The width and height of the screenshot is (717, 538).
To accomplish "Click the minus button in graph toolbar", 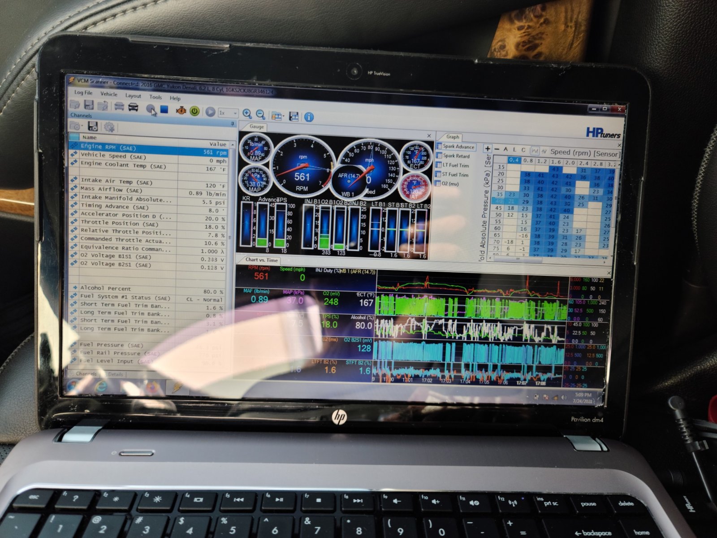I will click(x=497, y=149).
